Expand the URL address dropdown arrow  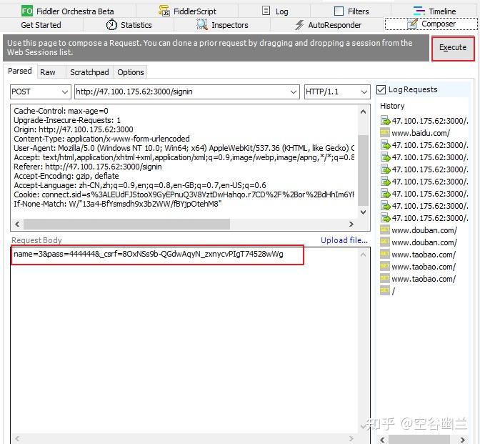click(294, 92)
